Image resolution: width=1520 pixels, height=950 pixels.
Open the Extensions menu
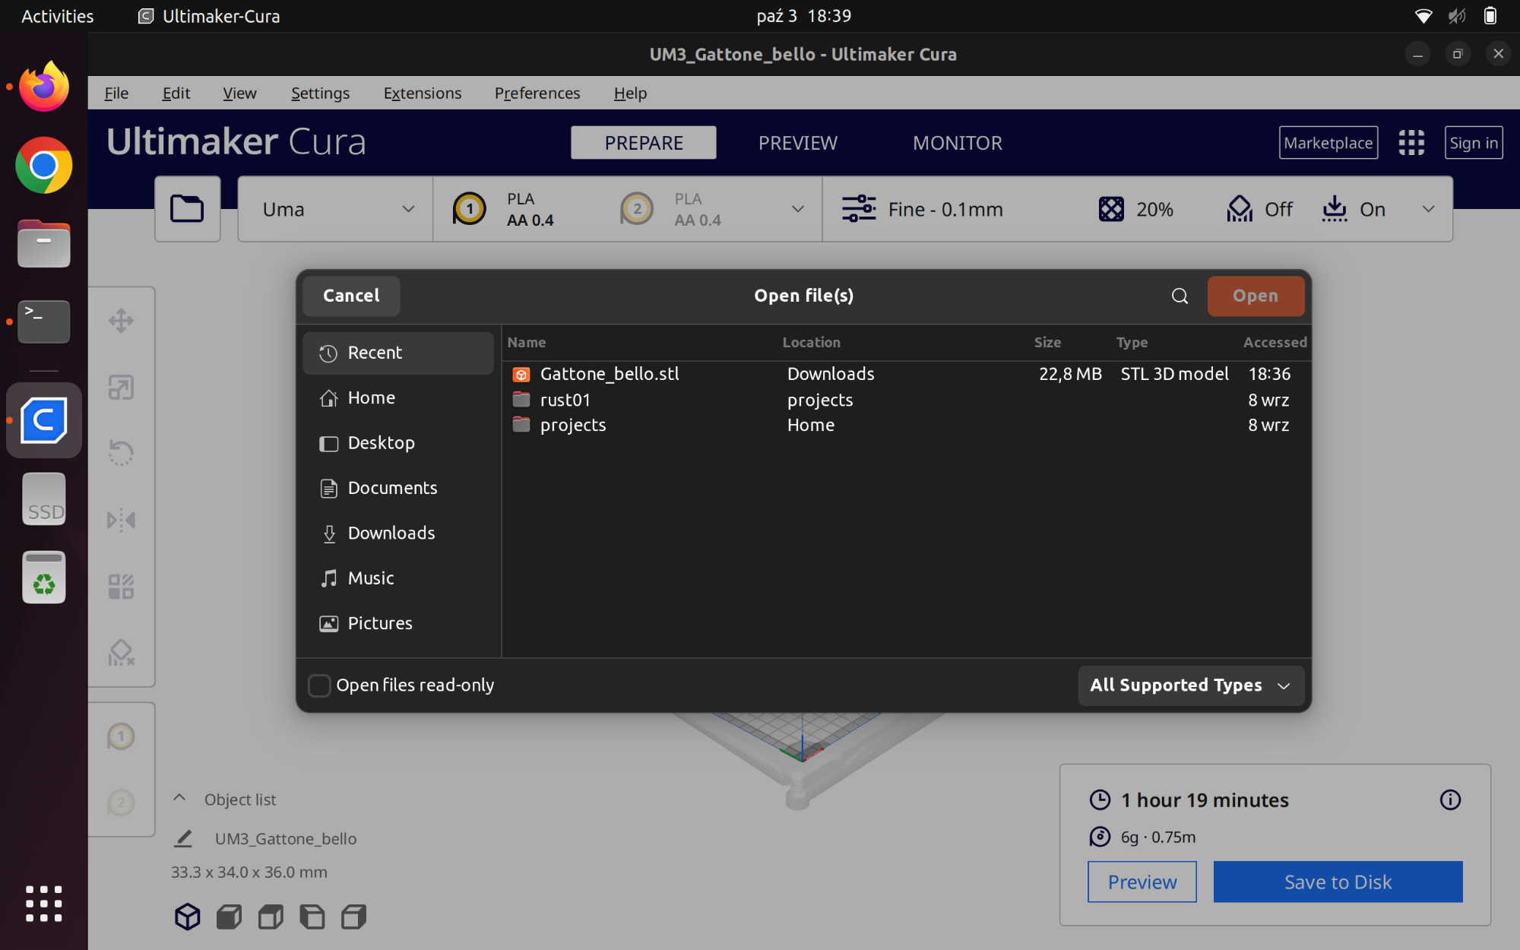[x=423, y=93]
